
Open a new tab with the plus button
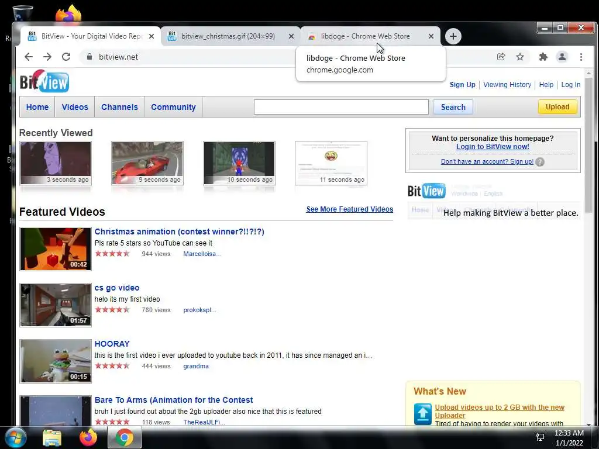(x=453, y=36)
